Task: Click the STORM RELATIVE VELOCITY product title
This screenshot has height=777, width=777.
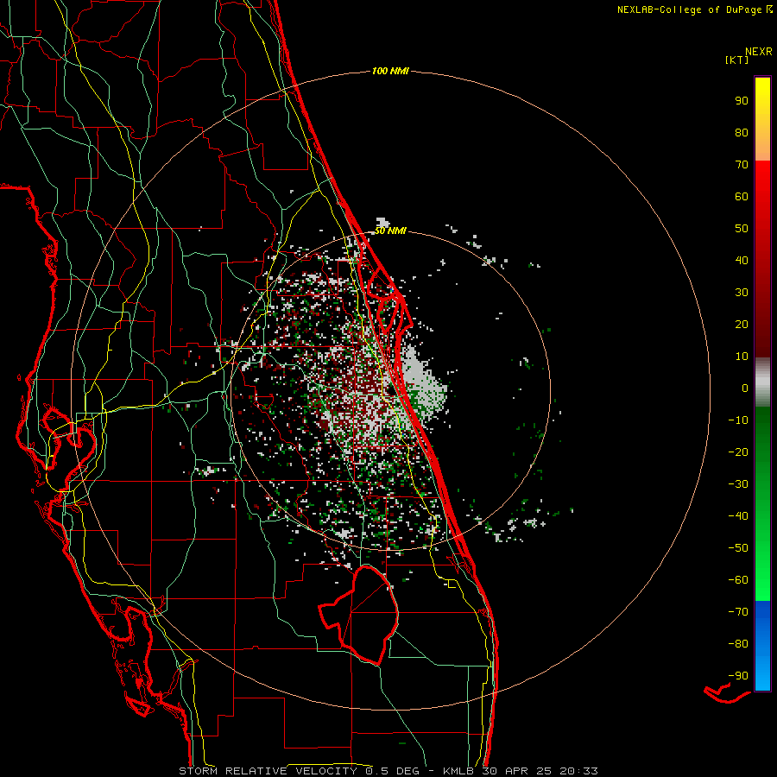Action: tap(268, 771)
